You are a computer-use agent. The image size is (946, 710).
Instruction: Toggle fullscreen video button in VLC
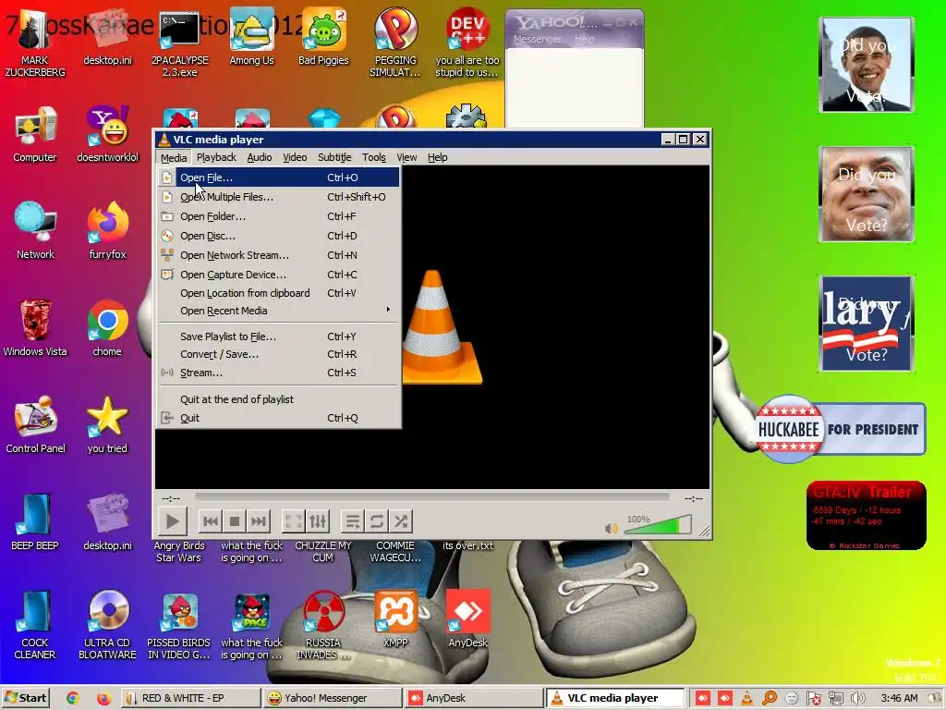294,521
